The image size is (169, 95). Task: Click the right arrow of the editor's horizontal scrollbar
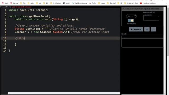[x=119, y=93]
